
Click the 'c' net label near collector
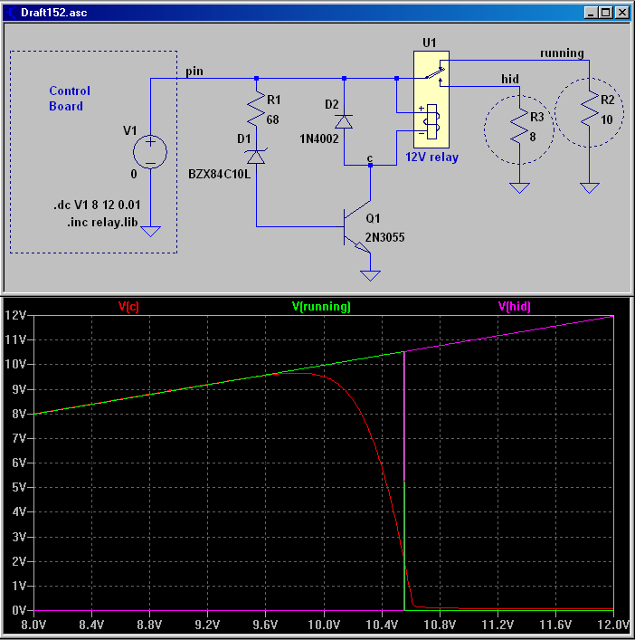pos(369,158)
